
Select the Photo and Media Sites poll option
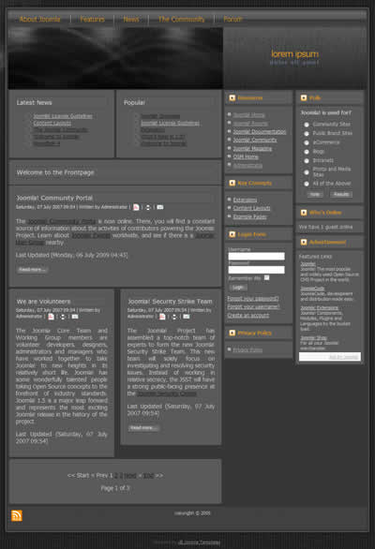[307, 171]
